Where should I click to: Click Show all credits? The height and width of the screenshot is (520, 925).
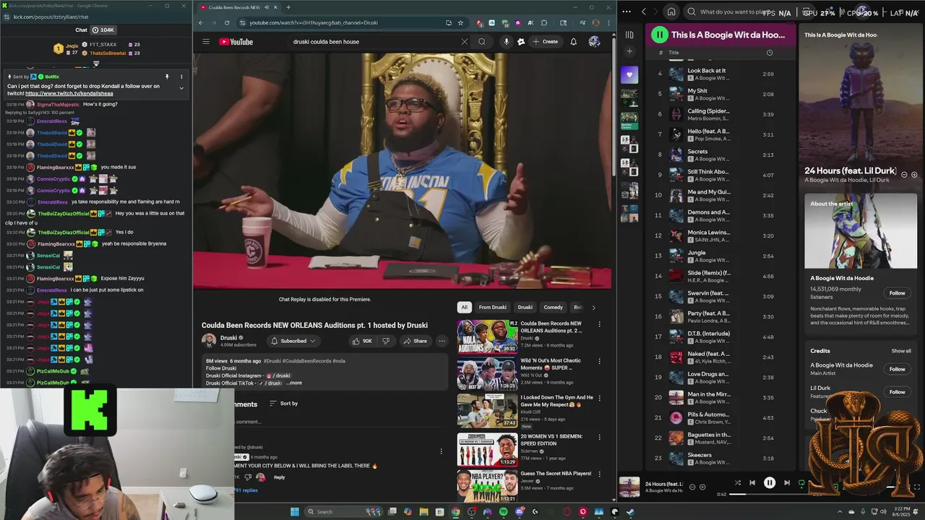point(901,351)
